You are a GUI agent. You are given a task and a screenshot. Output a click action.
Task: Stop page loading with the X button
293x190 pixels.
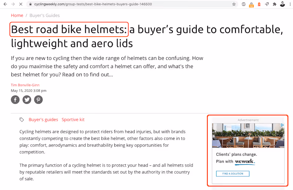pos(21,4)
